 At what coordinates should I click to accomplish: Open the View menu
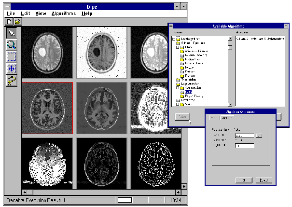coord(41,14)
